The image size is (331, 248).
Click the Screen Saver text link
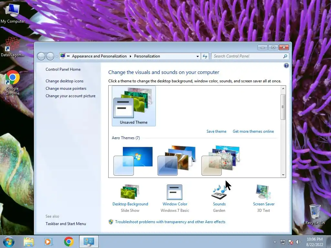(x=264, y=204)
